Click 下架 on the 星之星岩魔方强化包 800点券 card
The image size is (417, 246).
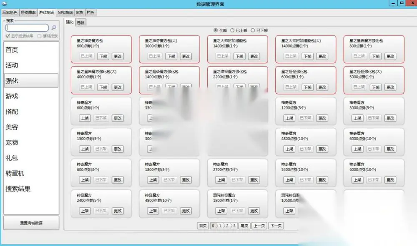click(x=376, y=56)
